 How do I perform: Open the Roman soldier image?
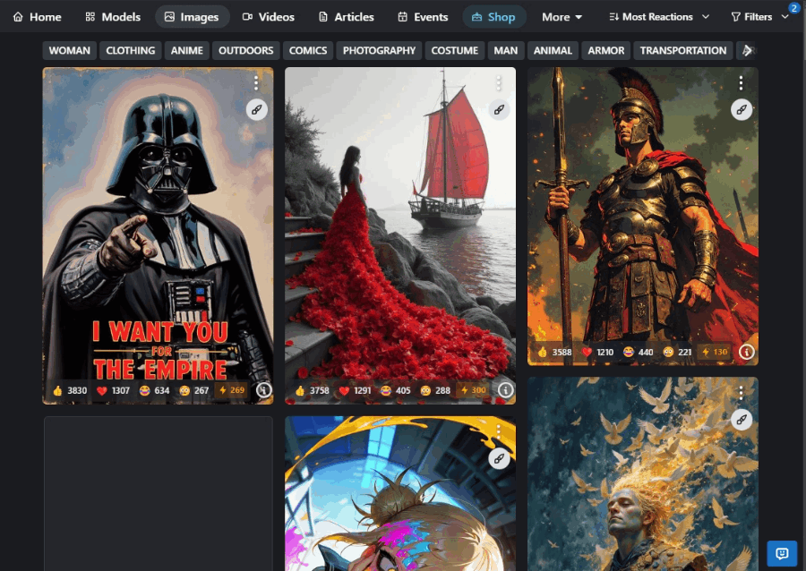[642, 217]
